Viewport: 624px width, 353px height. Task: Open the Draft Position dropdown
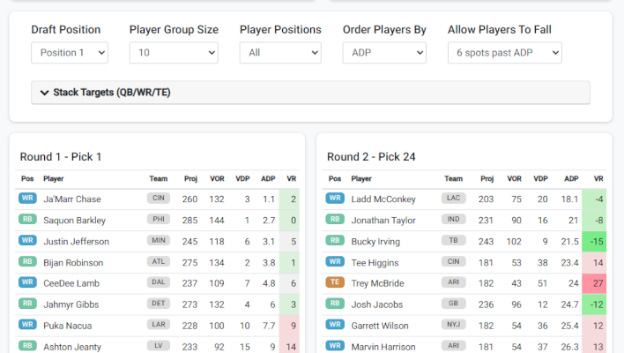(70, 53)
